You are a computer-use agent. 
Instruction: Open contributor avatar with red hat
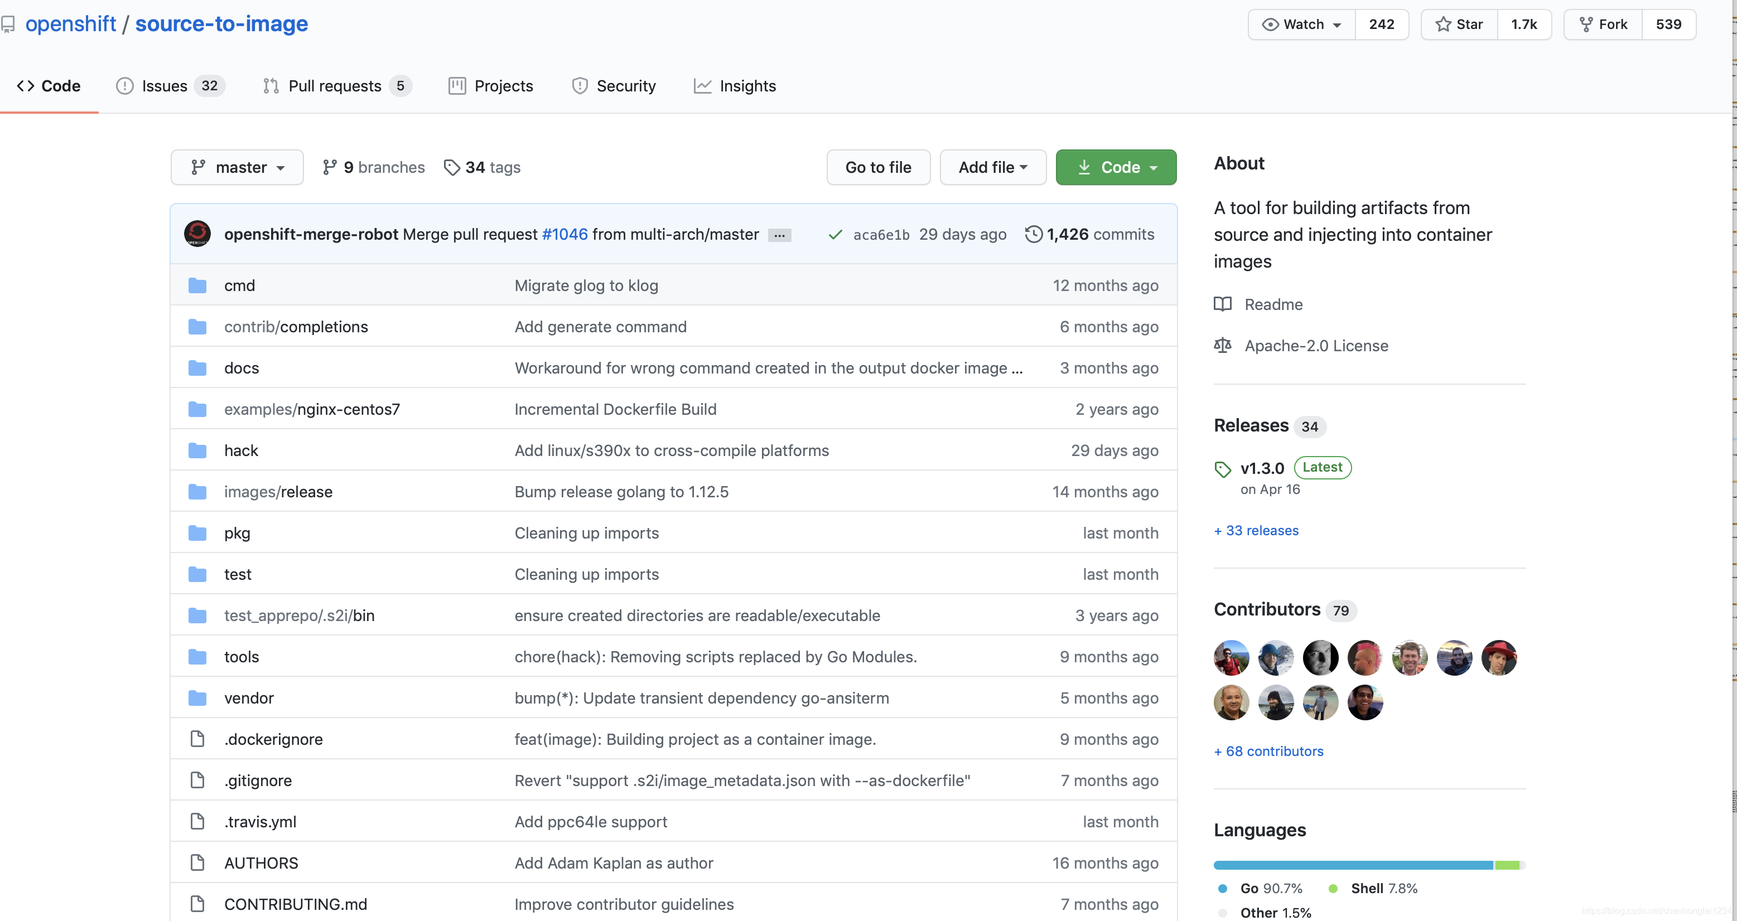[x=1499, y=657]
